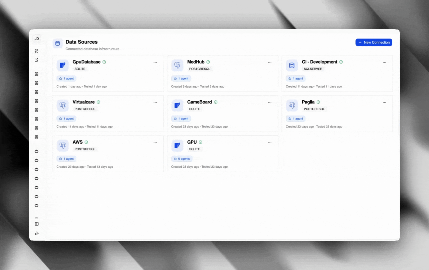Click the first robot agent icon in sidebar
This screenshot has height=270, width=429.
[36, 151]
